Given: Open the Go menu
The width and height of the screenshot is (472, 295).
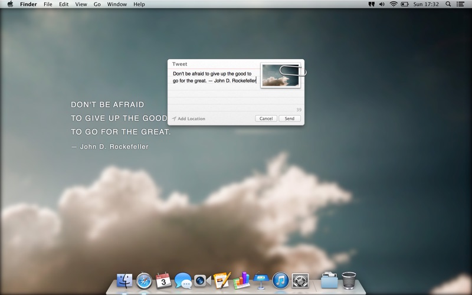Looking at the screenshot, I should tap(97, 4).
